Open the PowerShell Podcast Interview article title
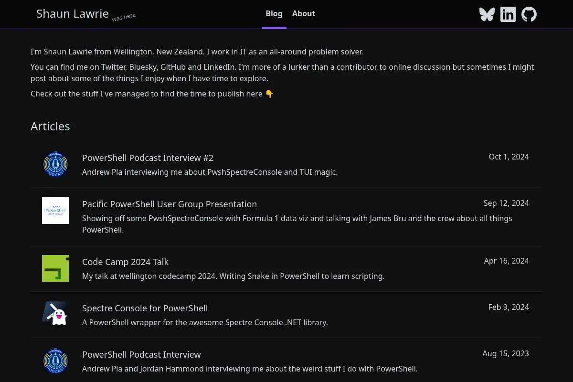 coord(141,354)
